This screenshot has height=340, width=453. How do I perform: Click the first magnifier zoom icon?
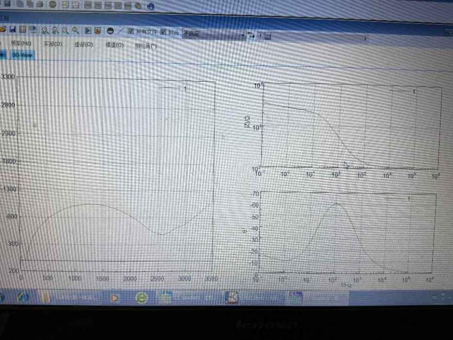coord(45,30)
